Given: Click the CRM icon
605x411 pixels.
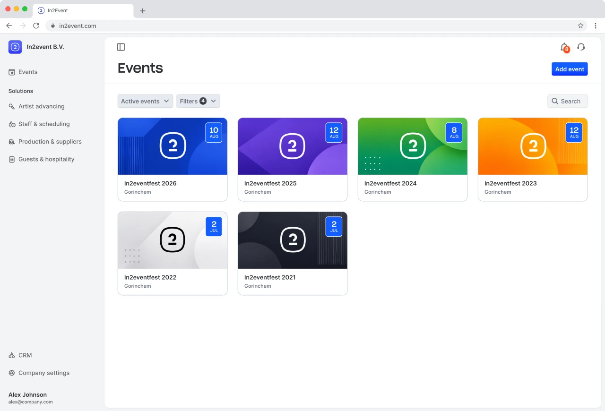Looking at the screenshot, I should point(12,355).
